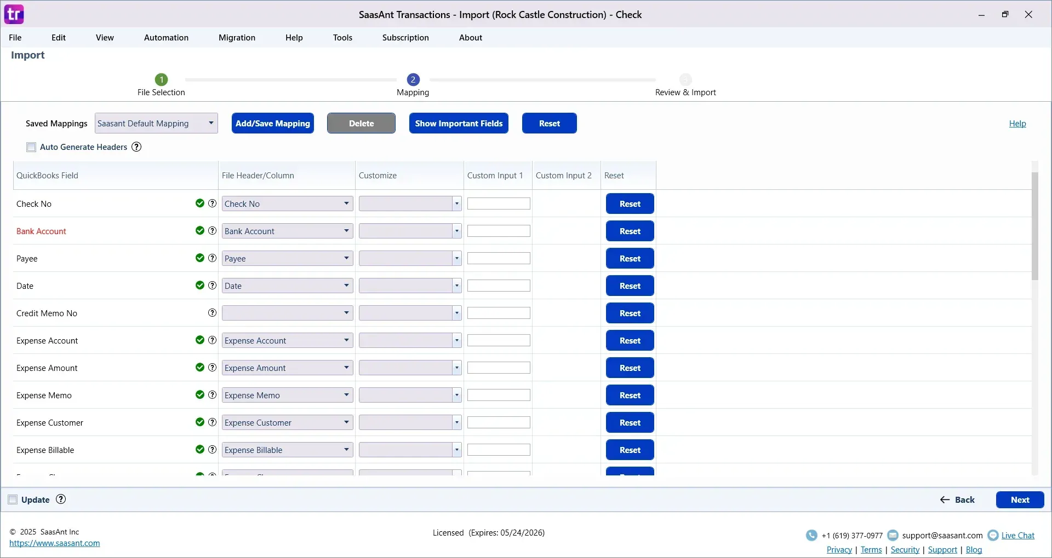The width and height of the screenshot is (1052, 558).
Task: Click the Delete mapping button
Action: point(361,123)
